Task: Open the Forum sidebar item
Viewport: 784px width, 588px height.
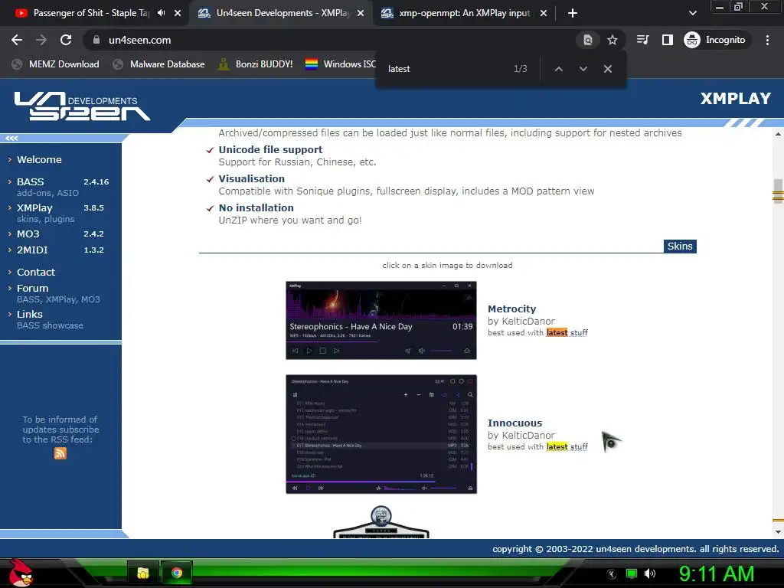Action: pyautogui.click(x=32, y=288)
